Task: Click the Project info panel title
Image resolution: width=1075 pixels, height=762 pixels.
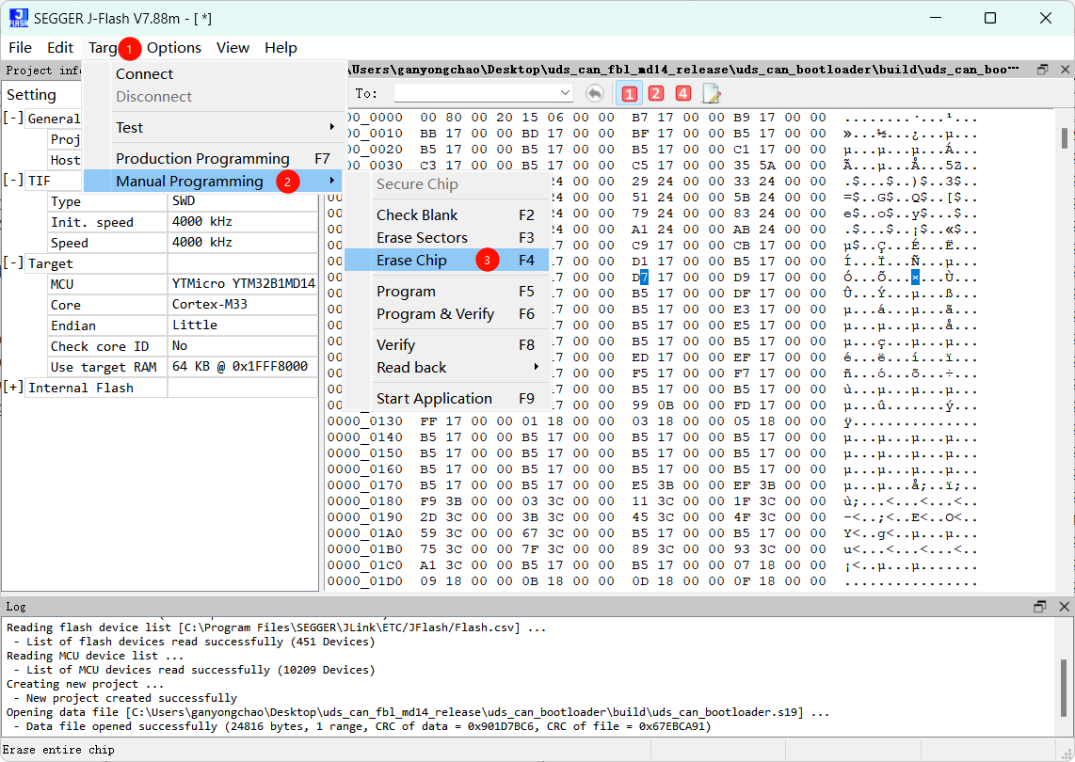Action: coord(42,70)
